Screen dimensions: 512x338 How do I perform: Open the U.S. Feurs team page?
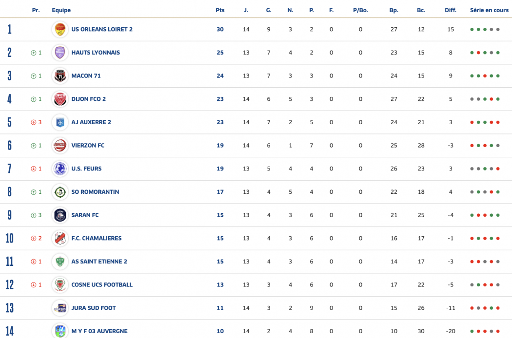coord(86,169)
